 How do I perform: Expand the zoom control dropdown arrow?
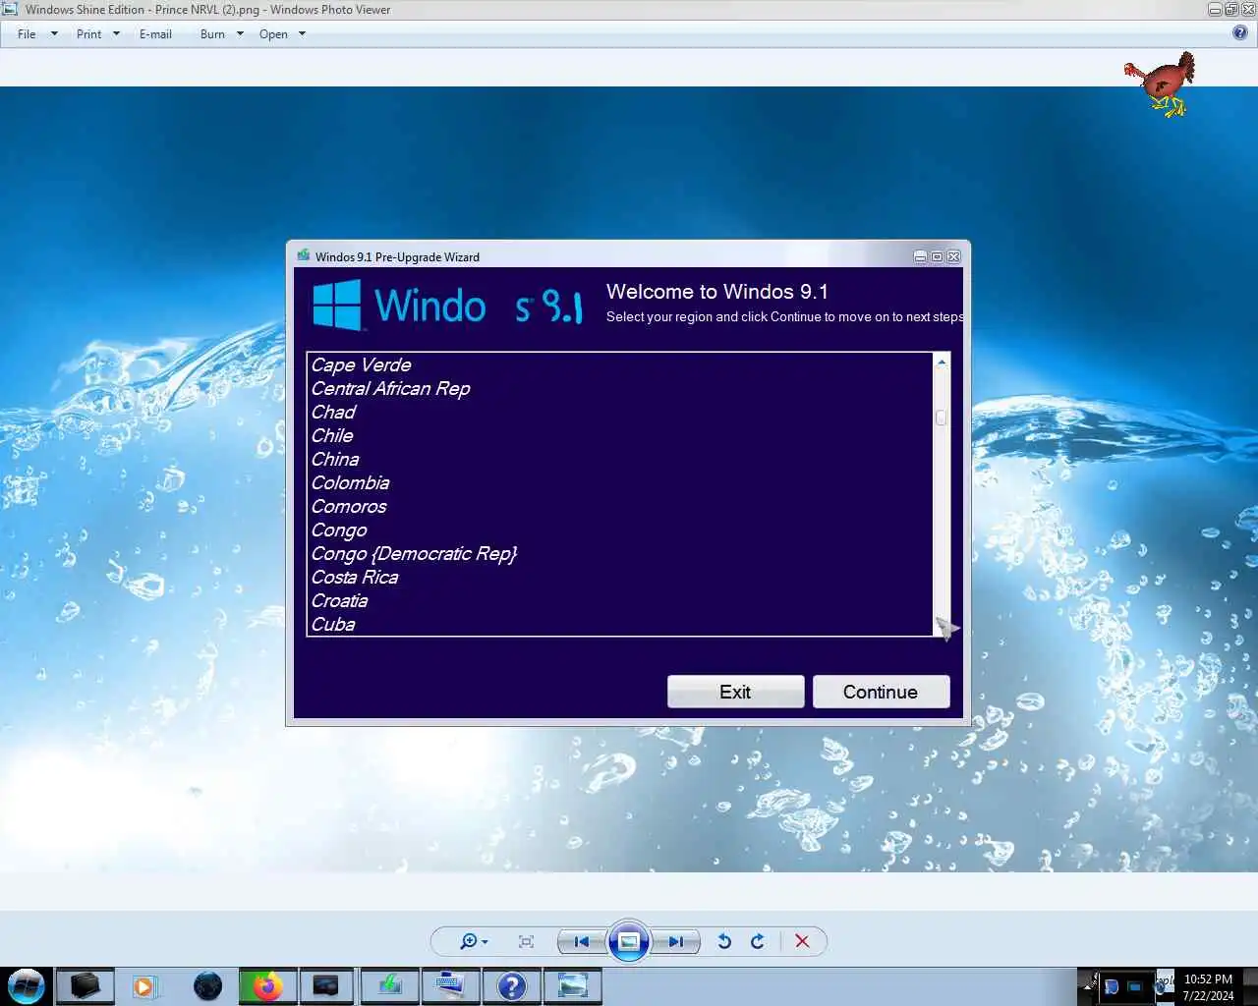coord(485,942)
